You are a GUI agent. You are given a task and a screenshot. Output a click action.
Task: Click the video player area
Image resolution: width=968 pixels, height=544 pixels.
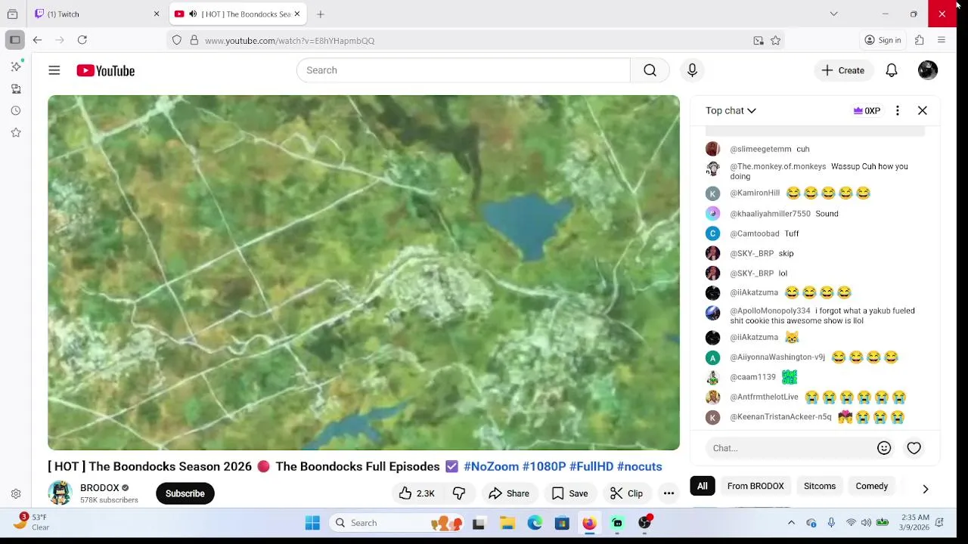tap(364, 273)
